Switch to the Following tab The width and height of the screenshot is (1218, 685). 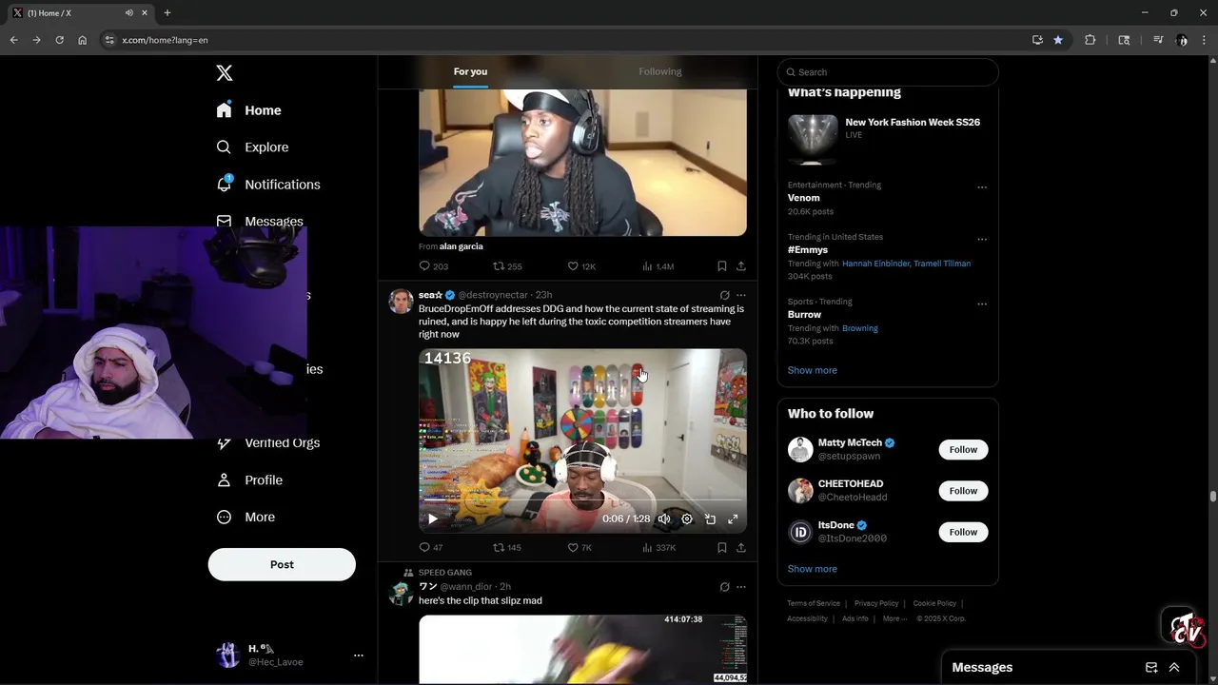click(660, 71)
